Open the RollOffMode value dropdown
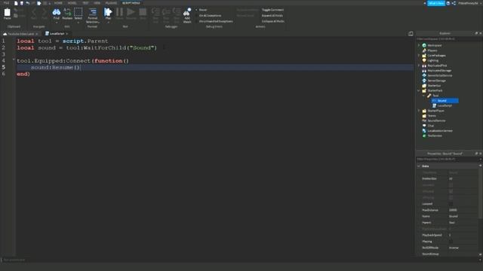 point(463,248)
